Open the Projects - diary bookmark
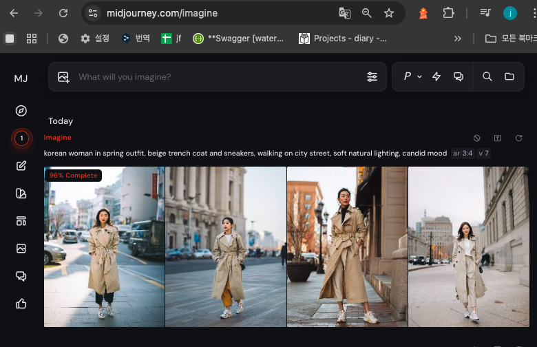The height and width of the screenshot is (347, 537). (x=342, y=39)
